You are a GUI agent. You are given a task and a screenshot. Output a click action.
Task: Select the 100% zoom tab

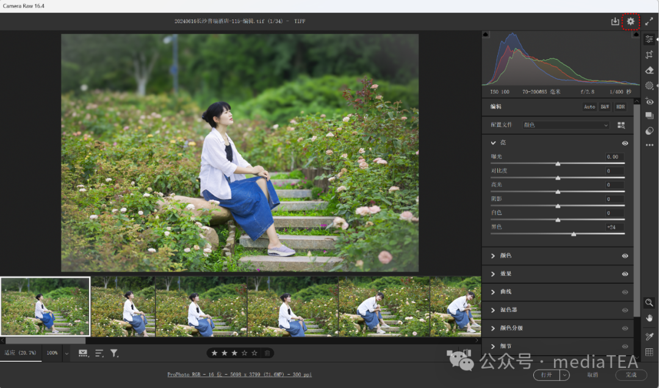point(52,353)
